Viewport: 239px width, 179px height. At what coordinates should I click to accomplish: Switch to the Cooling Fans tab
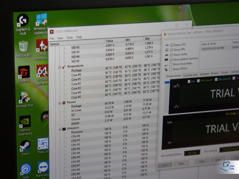190,75
